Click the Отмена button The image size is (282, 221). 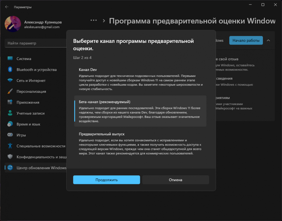pos(175,180)
